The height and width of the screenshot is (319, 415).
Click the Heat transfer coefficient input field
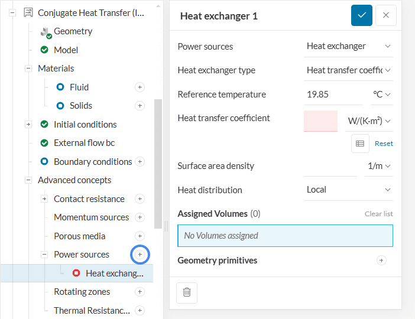click(320, 121)
